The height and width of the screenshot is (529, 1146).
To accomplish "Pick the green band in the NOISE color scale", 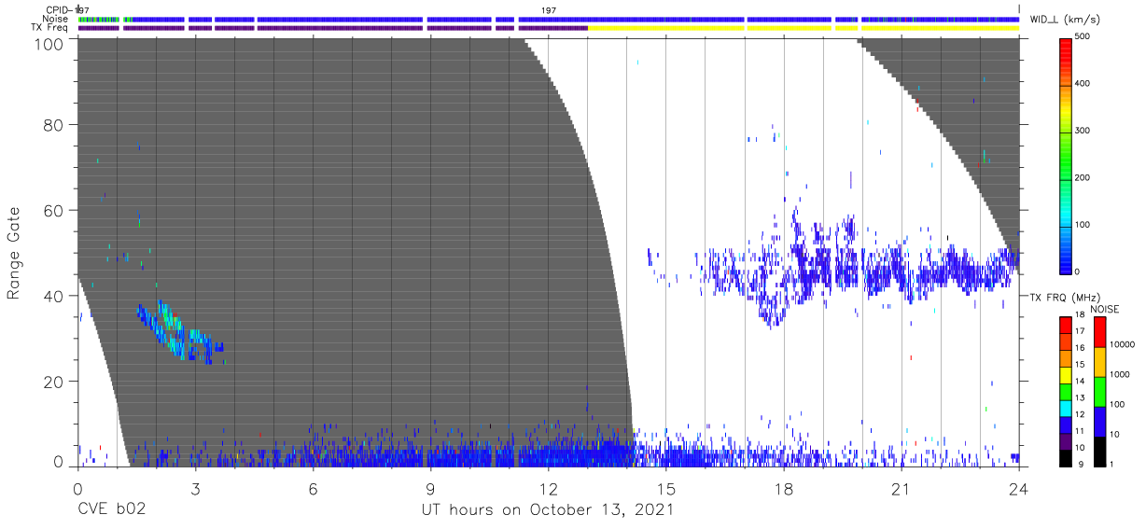I will pyautogui.click(x=1101, y=392).
